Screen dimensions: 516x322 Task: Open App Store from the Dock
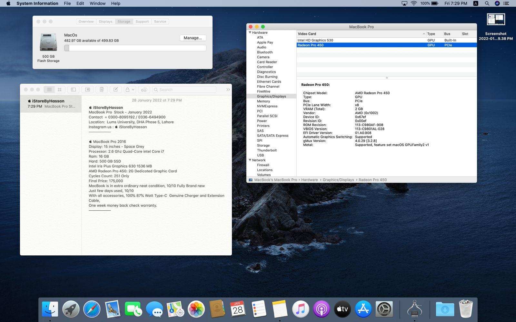click(363, 309)
